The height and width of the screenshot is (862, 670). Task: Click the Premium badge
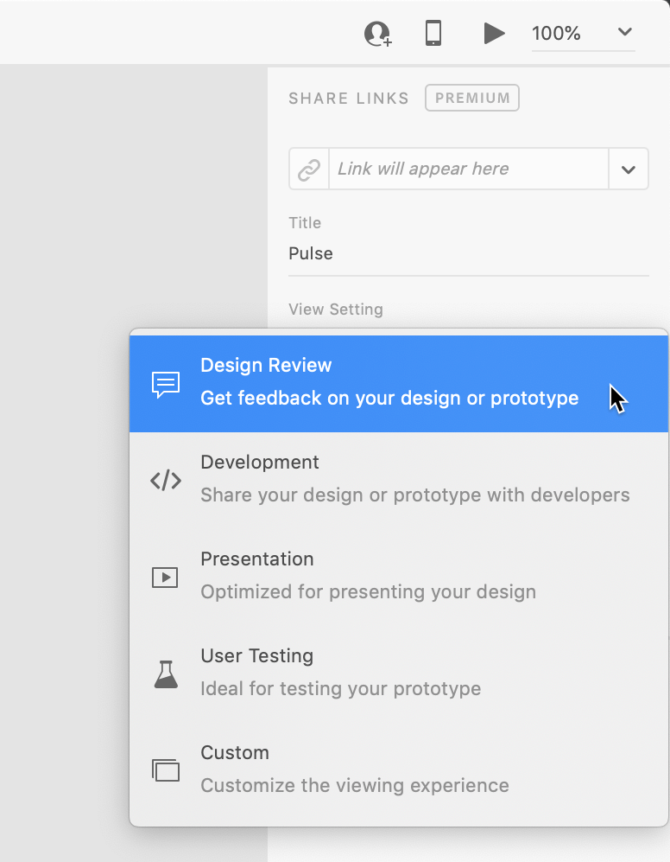(472, 98)
